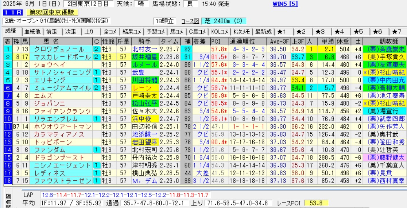This screenshot has height=208, width=407.
Task: Sort by the タイム column header
Action: tap(170, 41)
